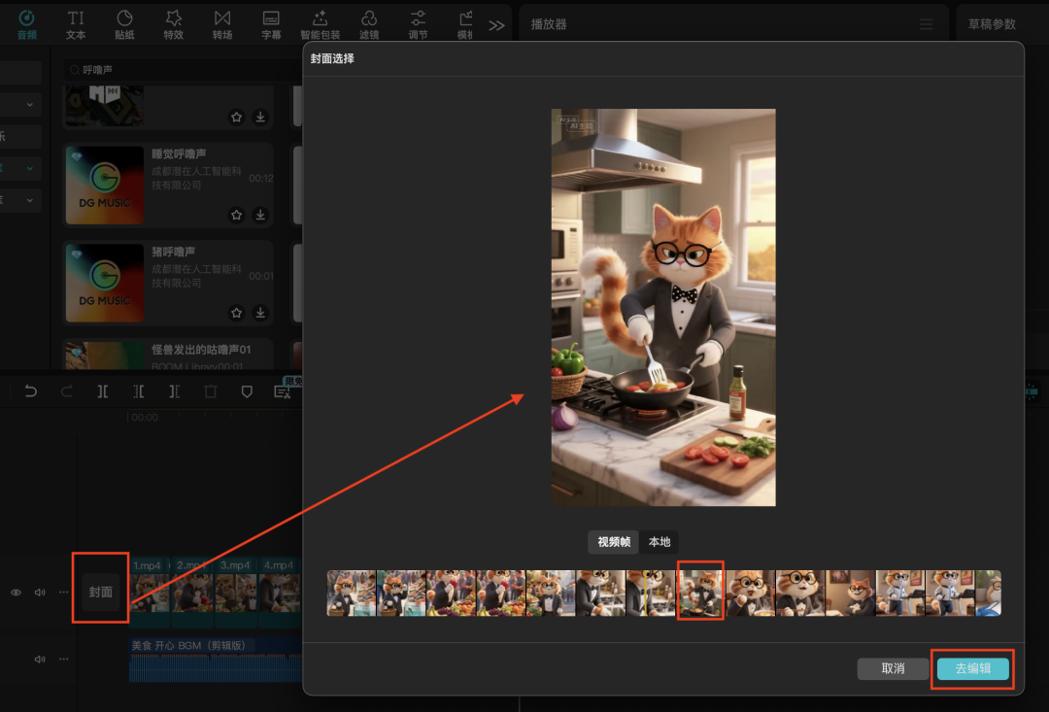Download the 睡觉呼噜声 sound effect

[x=260, y=215]
